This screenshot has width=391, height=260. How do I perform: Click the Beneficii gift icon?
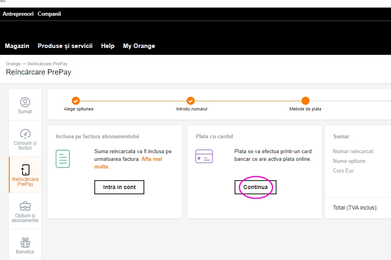pos(25,242)
